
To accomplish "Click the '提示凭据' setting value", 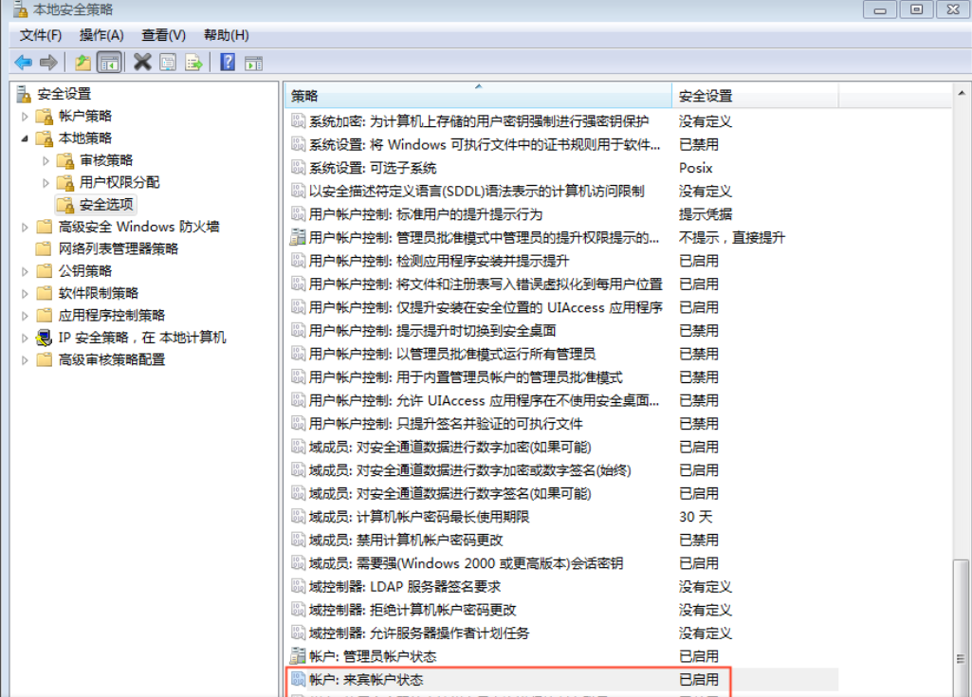I will [x=705, y=214].
